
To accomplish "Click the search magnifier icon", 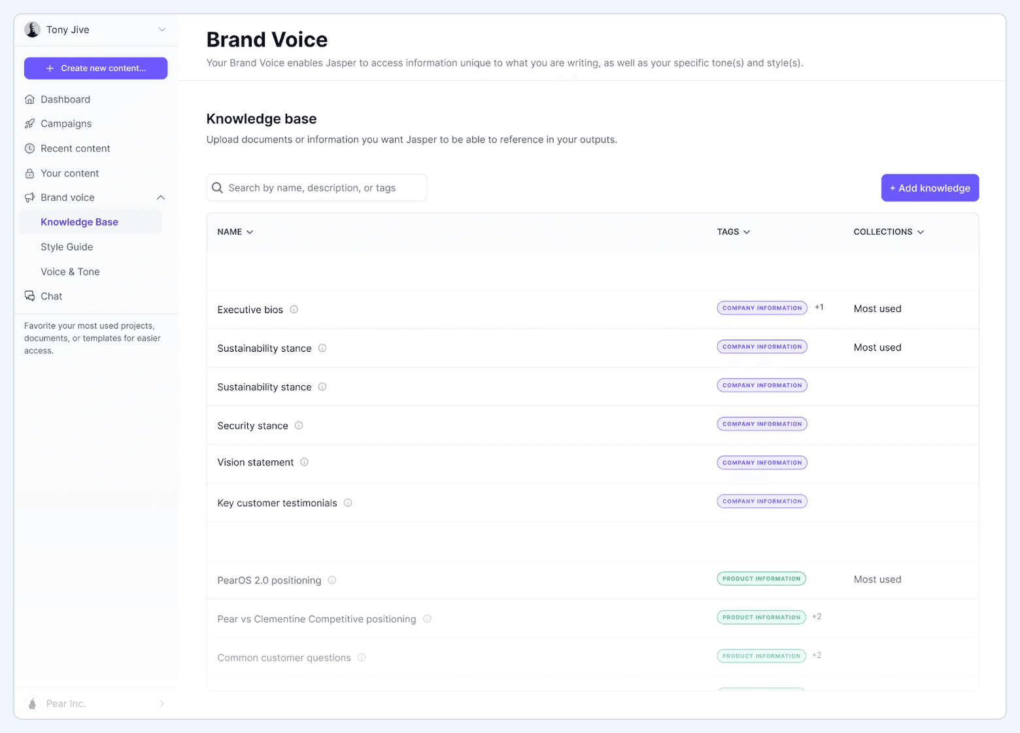I will [x=217, y=188].
